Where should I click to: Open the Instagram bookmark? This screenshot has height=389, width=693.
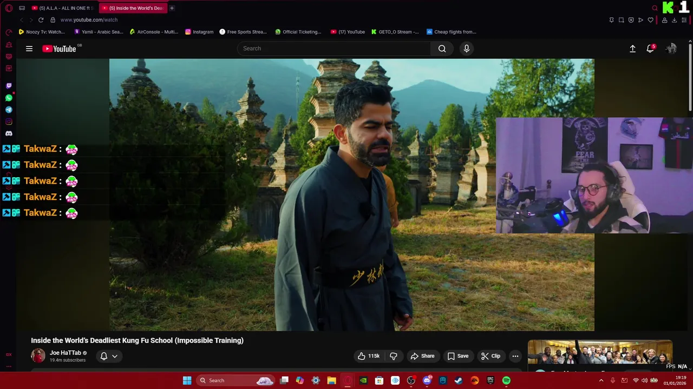pyautogui.click(x=199, y=32)
